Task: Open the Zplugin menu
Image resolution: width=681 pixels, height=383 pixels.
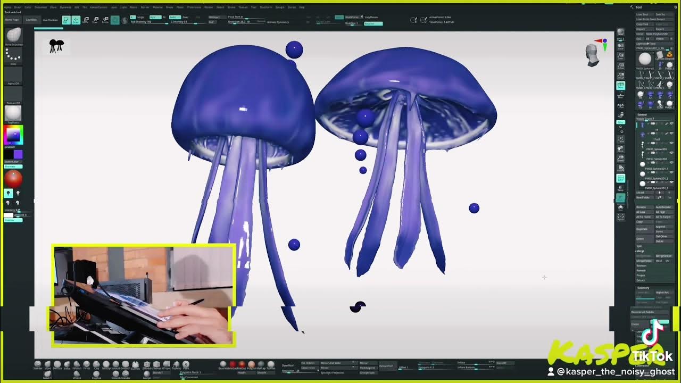Action: click(279, 7)
